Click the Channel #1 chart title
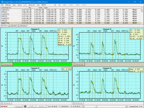Viewport: 144px width, 108px height. [x=35, y=29]
